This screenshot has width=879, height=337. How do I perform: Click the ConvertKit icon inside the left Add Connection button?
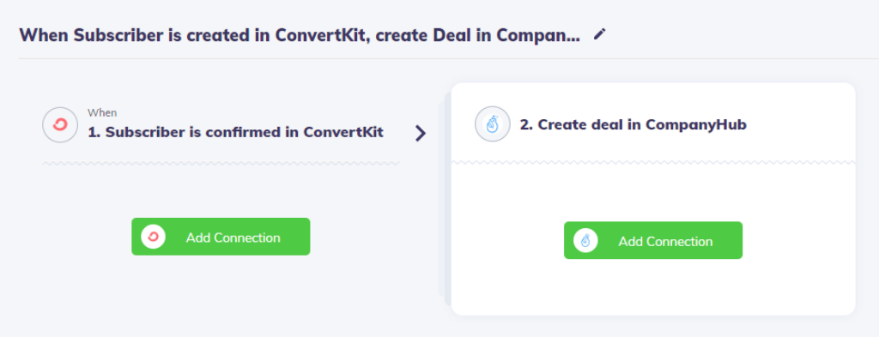point(153,237)
